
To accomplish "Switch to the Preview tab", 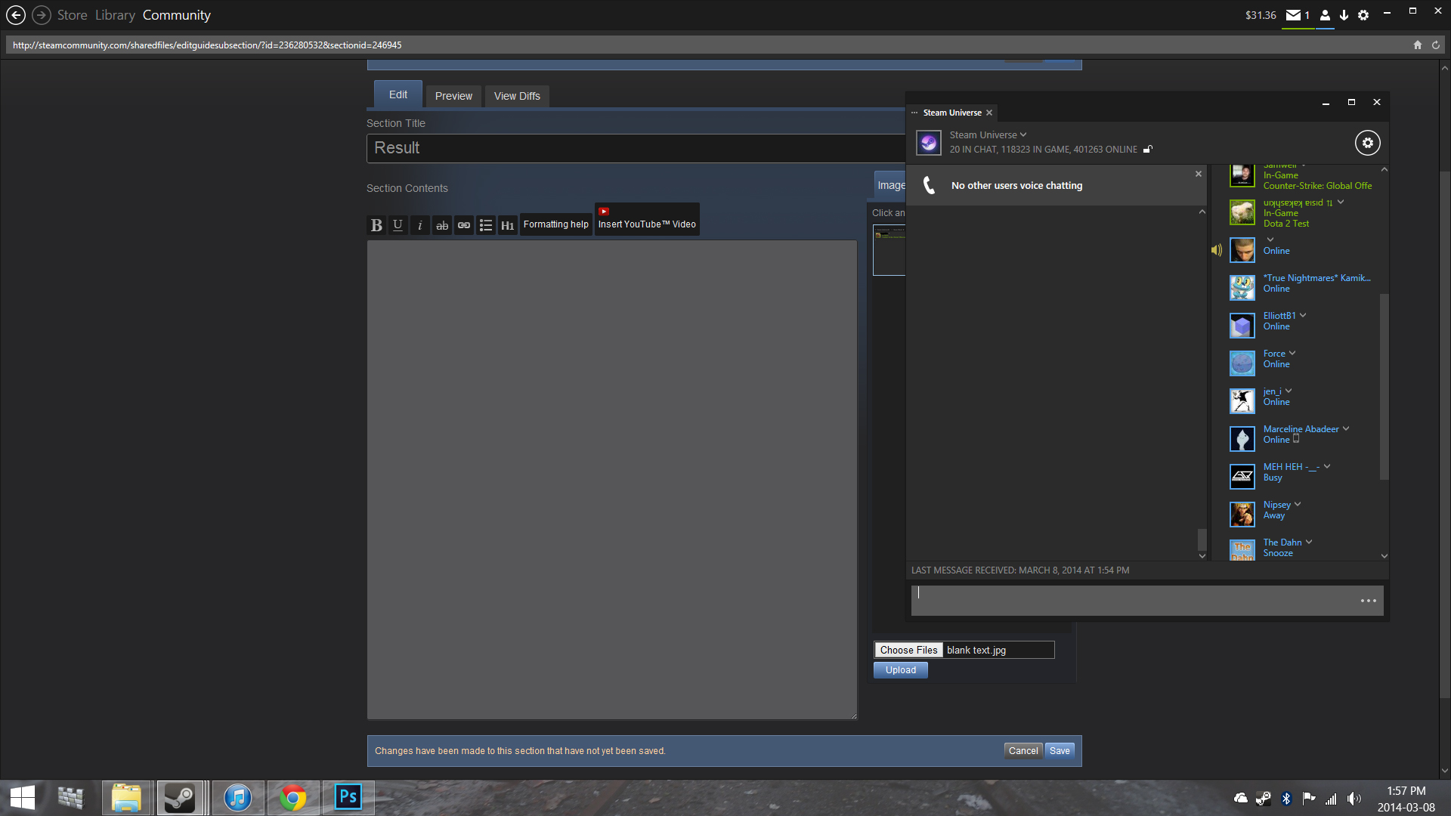I will 453,96.
